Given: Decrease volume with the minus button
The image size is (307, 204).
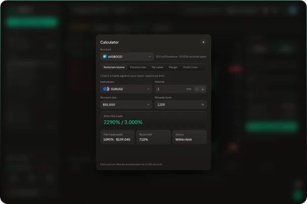Looking at the screenshot, I should [197, 89].
